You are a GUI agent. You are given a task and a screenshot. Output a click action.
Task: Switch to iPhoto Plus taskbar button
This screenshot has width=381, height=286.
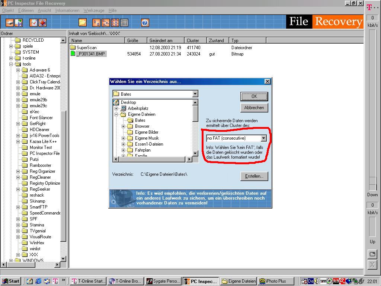click(x=276, y=281)
